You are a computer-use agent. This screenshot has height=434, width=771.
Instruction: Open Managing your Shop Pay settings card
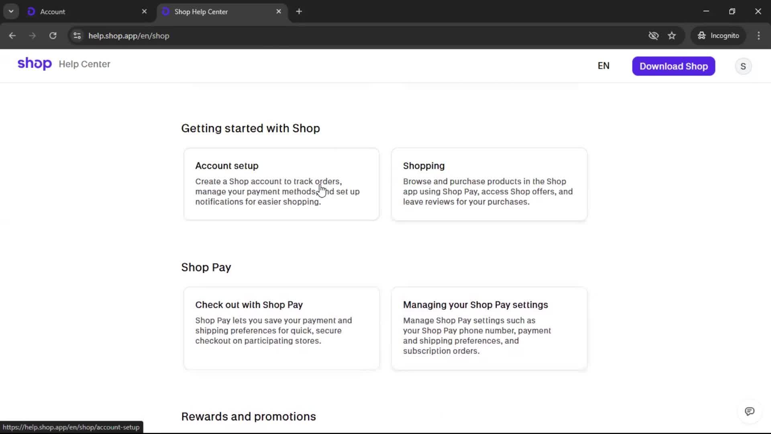489,328
